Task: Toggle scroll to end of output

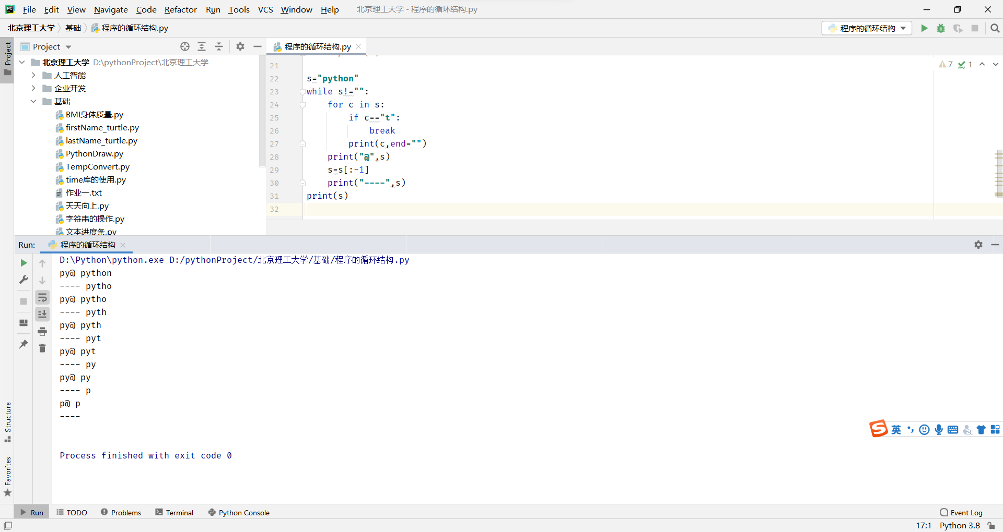Action: click(x=42, y=314)
